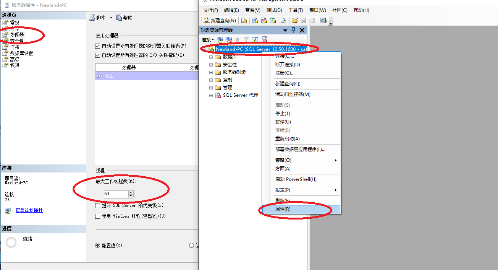Open the 策略(O) submenu in context menu
Viewport: 498px width, 270px height.
[x=301, y=160]
